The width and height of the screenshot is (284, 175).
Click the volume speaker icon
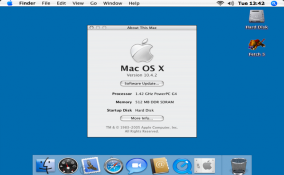(x=231, y=3)
